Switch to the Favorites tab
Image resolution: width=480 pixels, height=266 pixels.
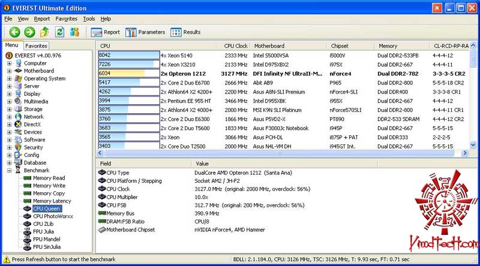coord(36,46)
